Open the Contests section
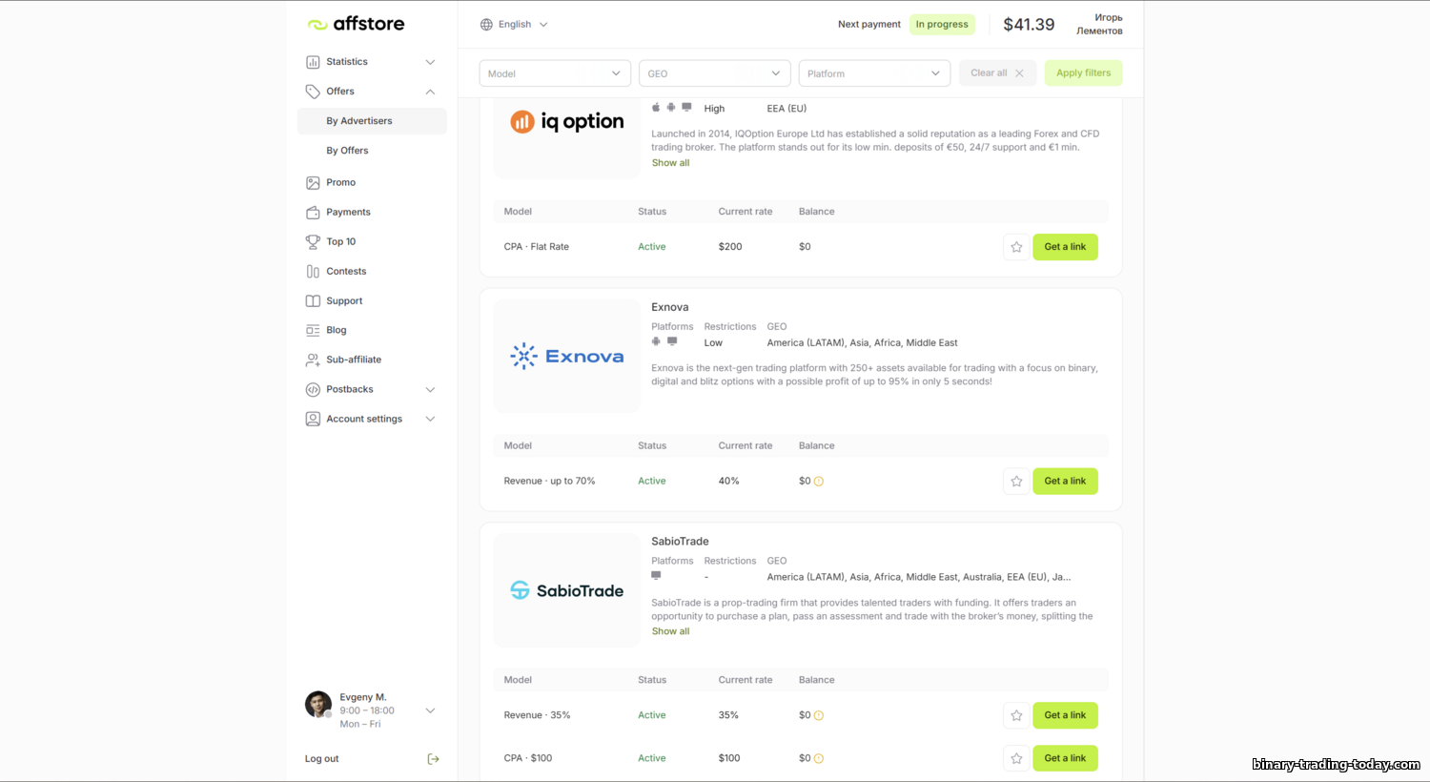Image resolution: width=1430 pixels, height=782 pixels. [x=346, y=271]
